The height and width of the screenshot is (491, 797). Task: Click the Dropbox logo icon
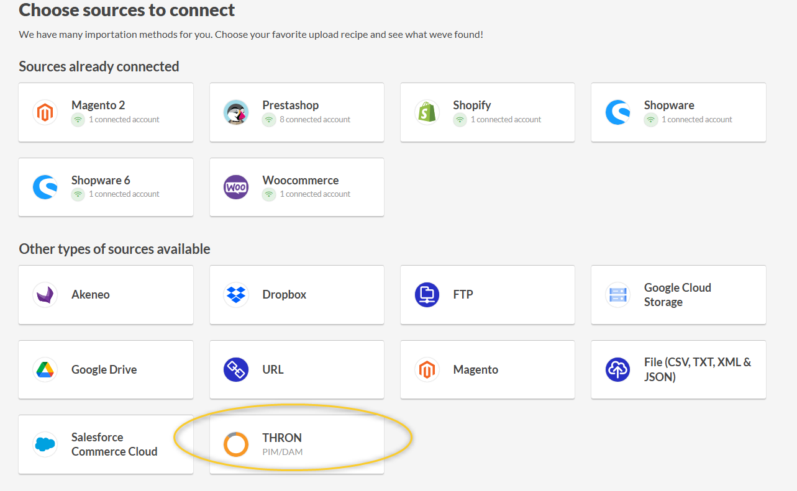236,295
